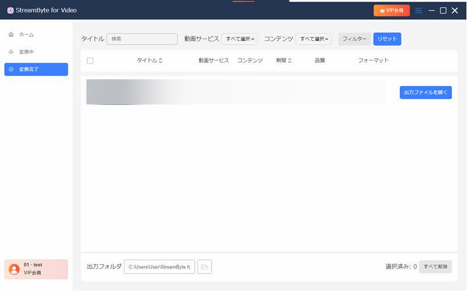Click the フィルター button
This screenshot has width=467, height=291.
tap(354, 39)
